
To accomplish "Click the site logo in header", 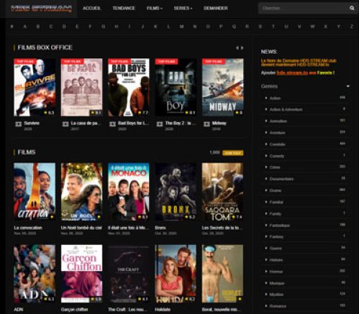I will tap(41, 9).
